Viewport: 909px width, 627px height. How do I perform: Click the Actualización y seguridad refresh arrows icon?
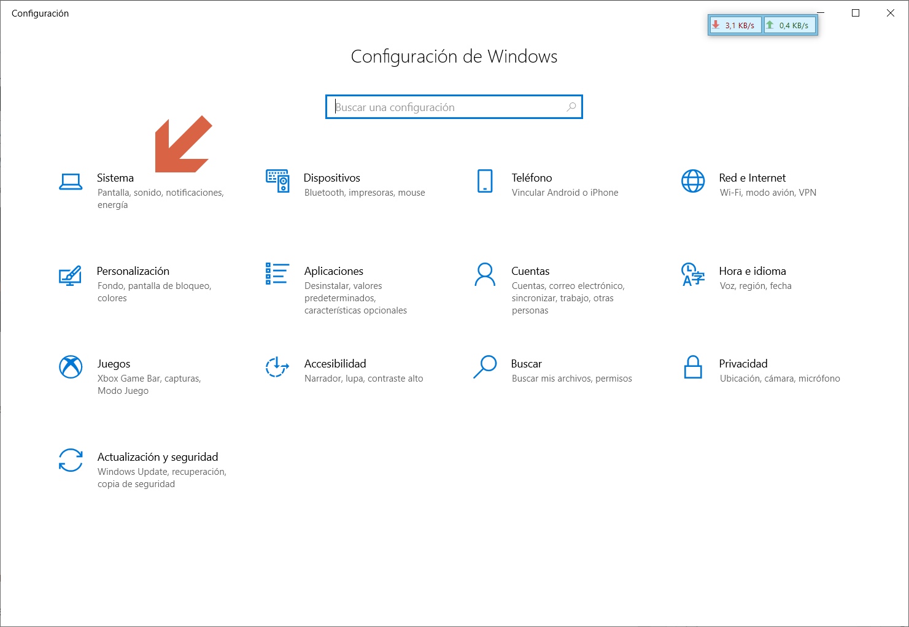click(71, 460)
